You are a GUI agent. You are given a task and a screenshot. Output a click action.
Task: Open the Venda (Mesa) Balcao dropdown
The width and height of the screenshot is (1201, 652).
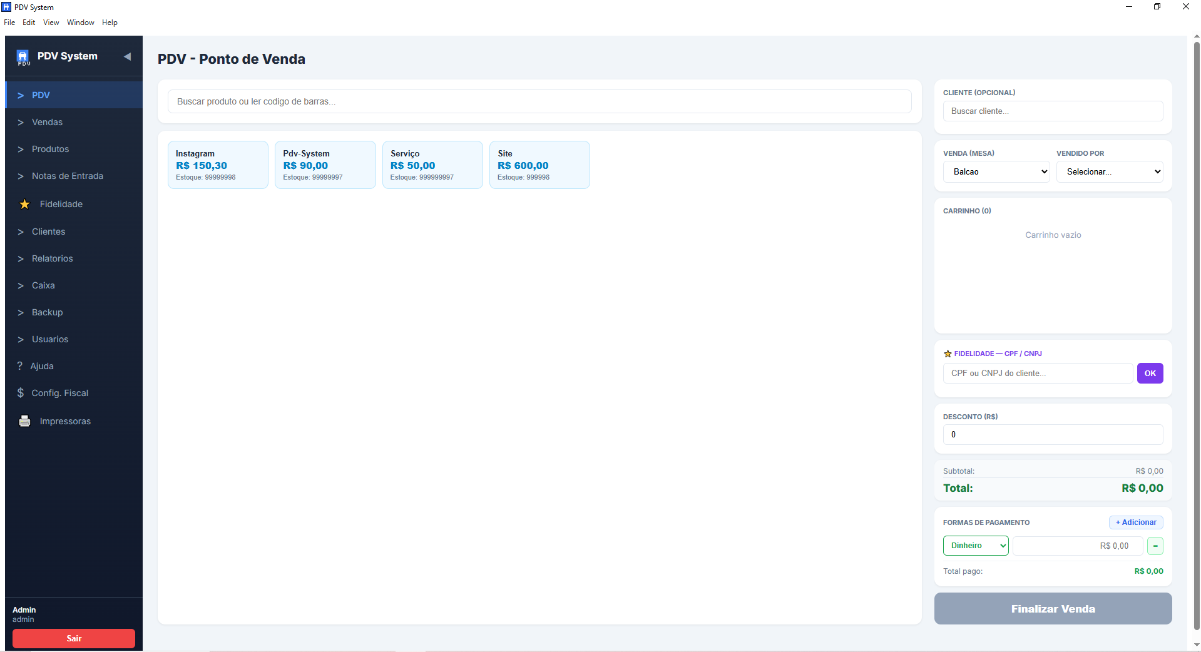click(996, 171)
